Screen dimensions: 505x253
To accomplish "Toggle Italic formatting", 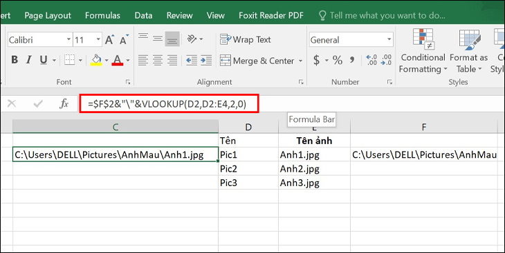I will tap(29, 60).
